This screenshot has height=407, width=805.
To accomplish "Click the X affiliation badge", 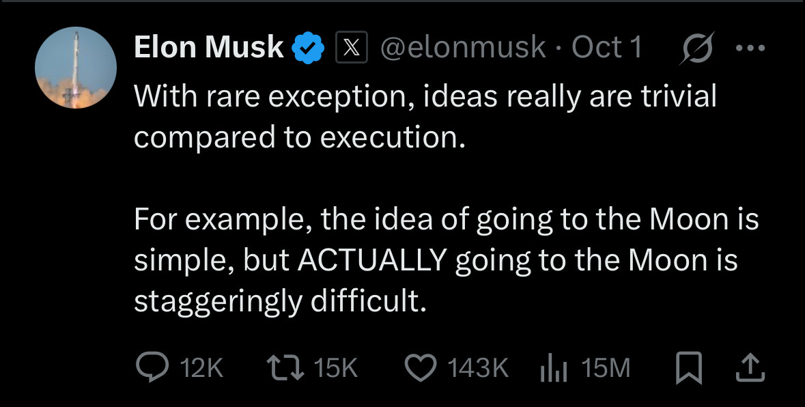I will (x=351, y=48).
